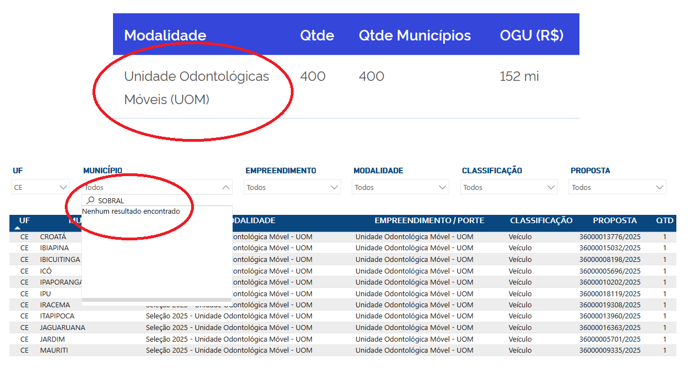688x371 pixels.
Task: Select the ITAPIPOCA municipality cell
Action: 58,316
